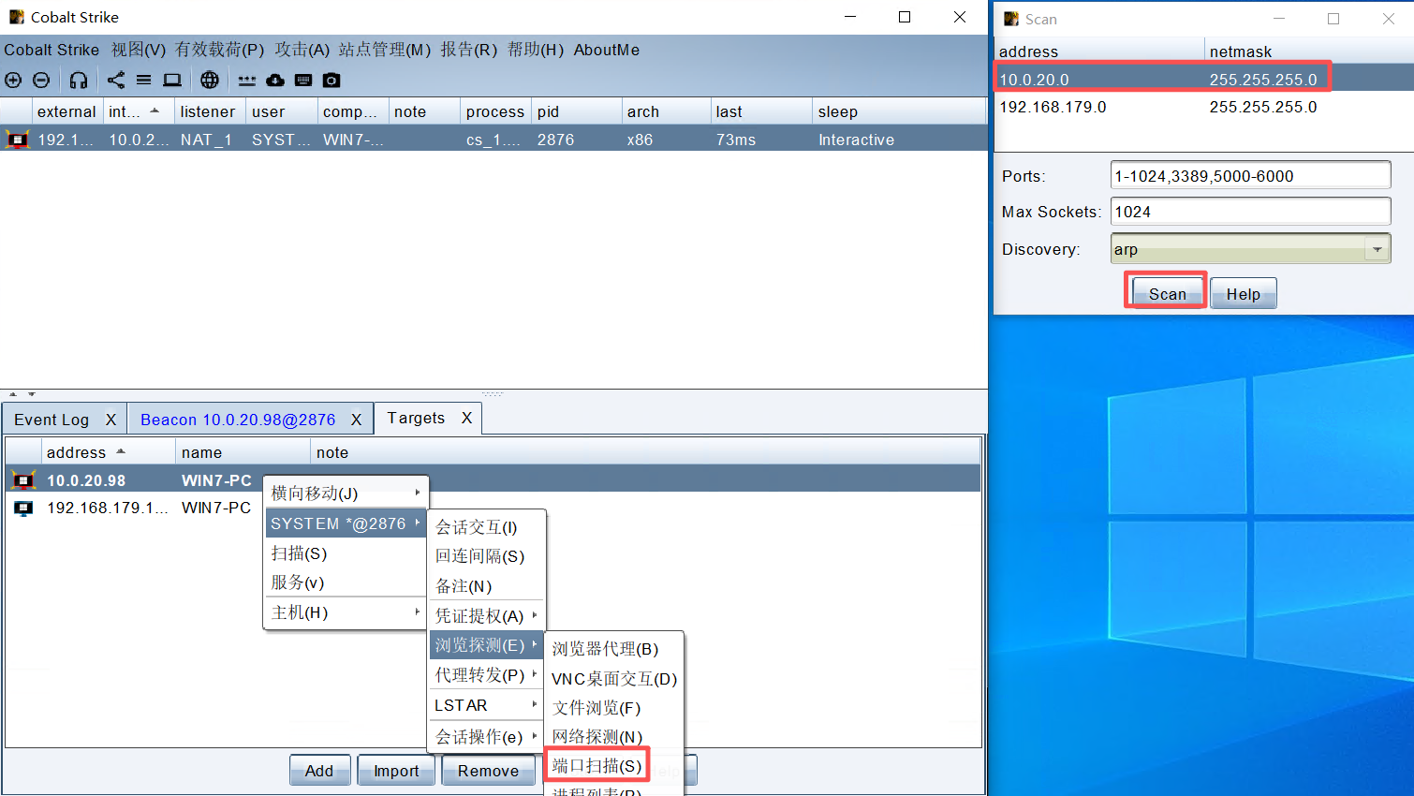
Task: Sort targets by the name column header
Action: point(243,452)
